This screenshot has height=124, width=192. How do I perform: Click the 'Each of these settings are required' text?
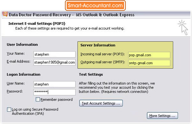[70, 28]
